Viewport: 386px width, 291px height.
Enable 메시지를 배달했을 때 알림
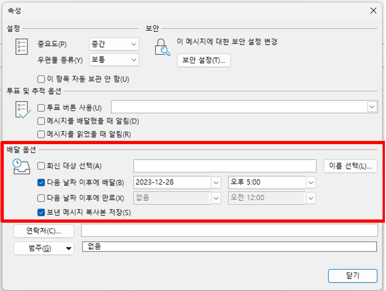pyautogui.click(x=41, y=121)
